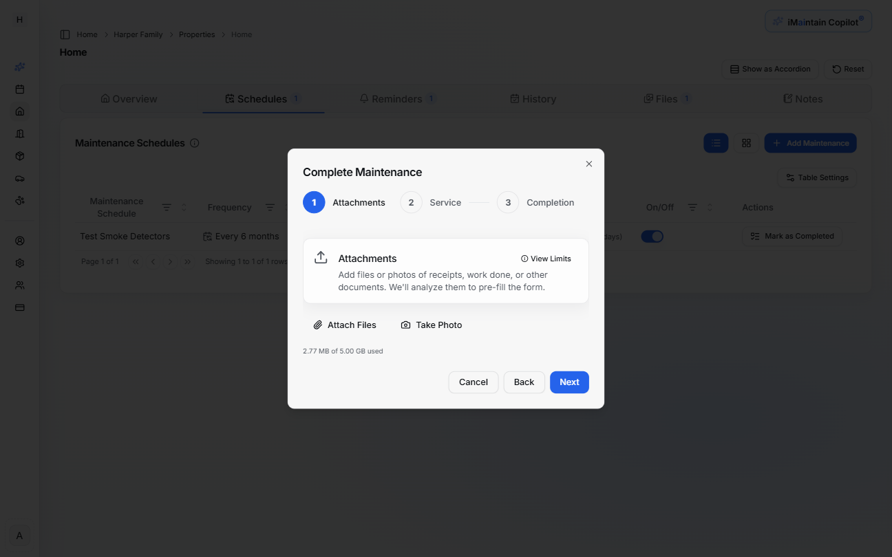Screen dimensions: 892x557
Task: Open the Reminders tab
Action: click(396, 98)
